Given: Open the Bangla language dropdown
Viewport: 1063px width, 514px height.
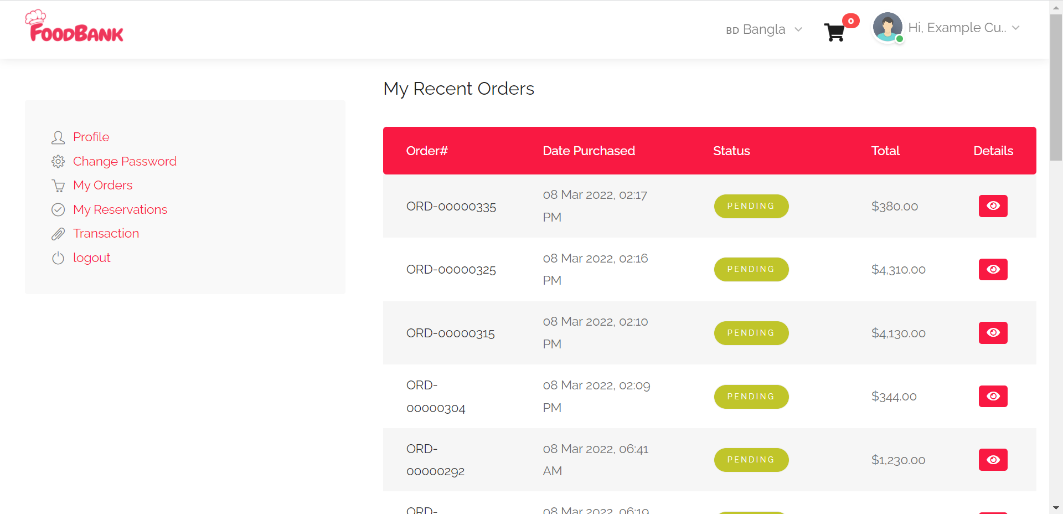Looking at the screenshot, I should pos(764,29).
